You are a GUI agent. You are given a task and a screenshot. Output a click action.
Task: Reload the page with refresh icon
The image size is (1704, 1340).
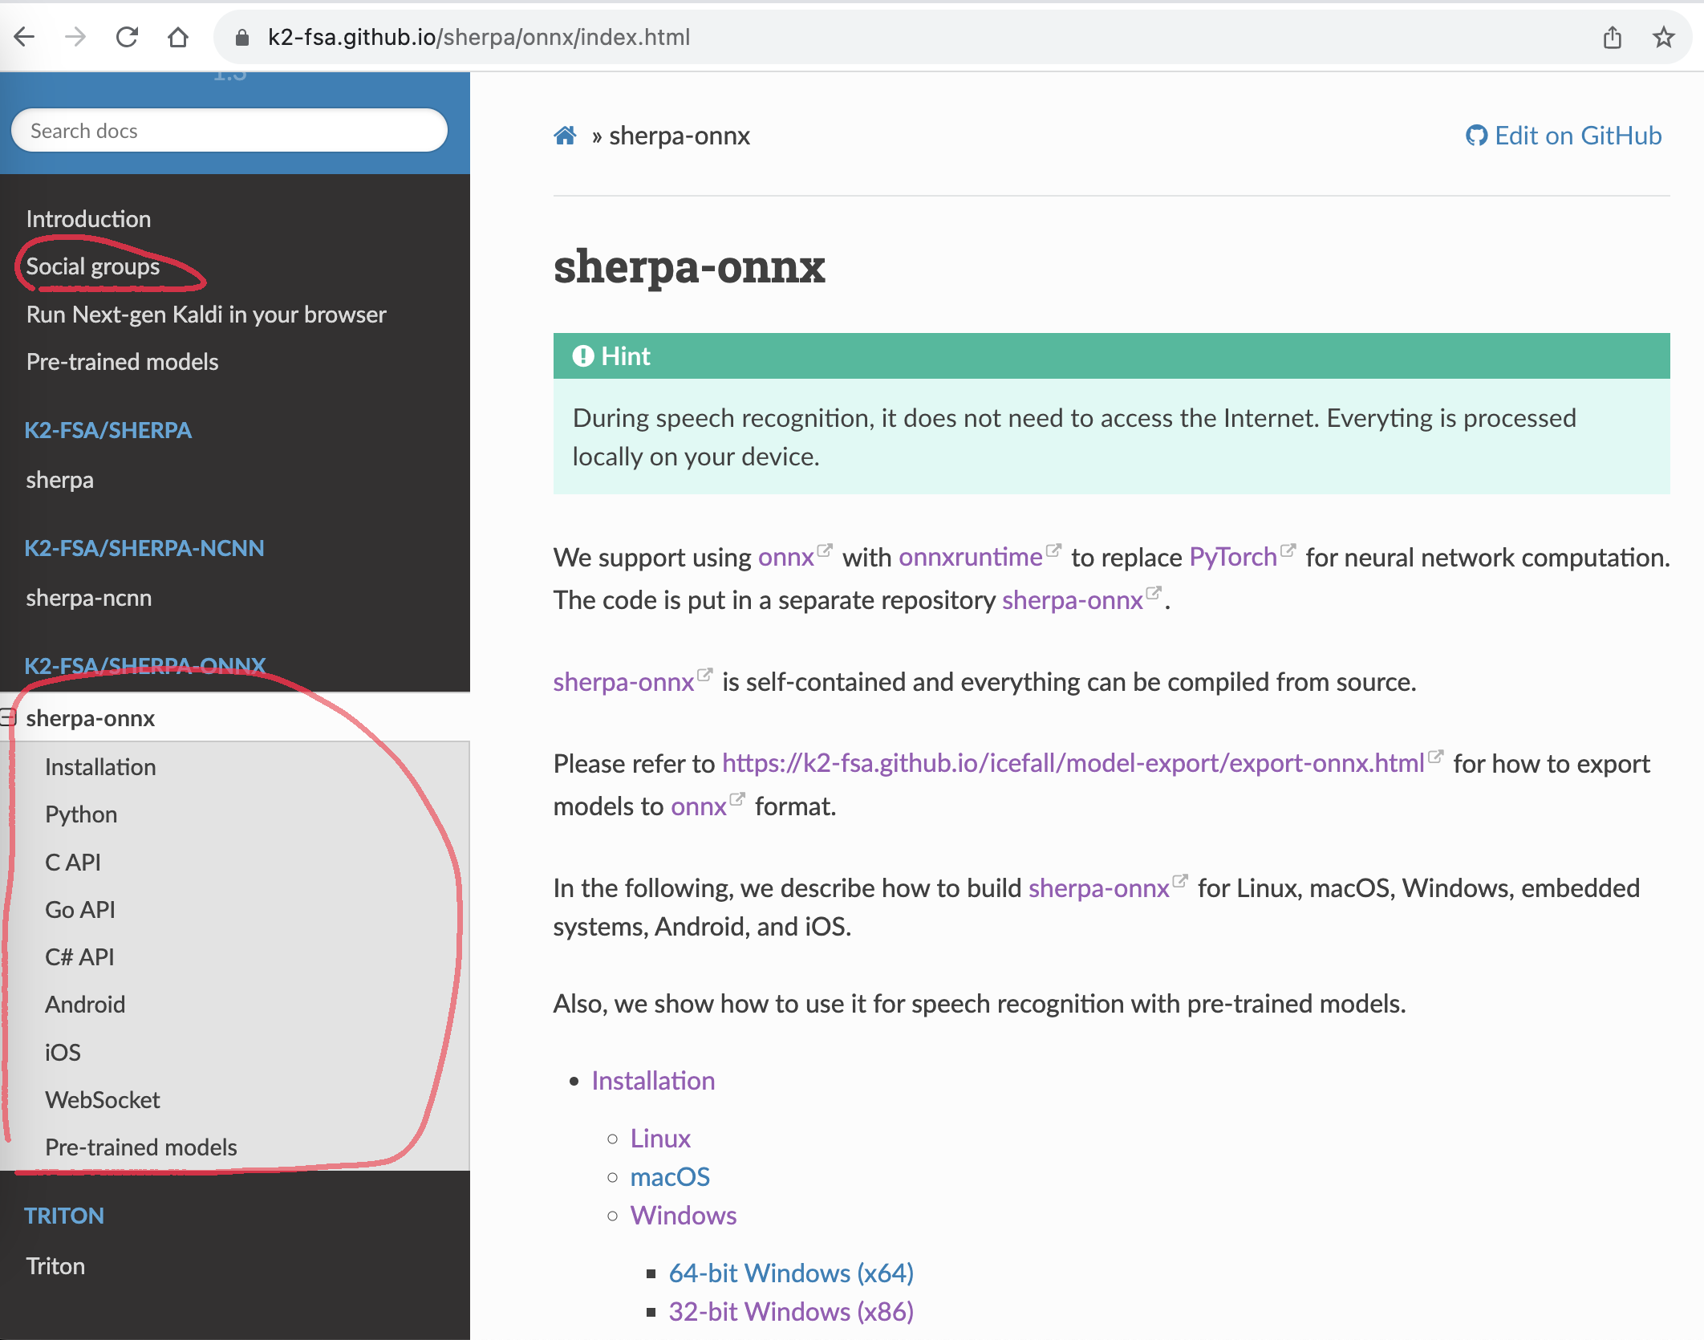(x=127, y=37)
